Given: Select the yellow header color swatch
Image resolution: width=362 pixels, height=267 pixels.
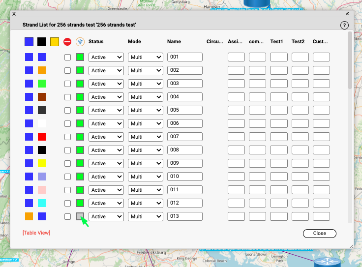Looking at the screenshot, I should (55, 42).
